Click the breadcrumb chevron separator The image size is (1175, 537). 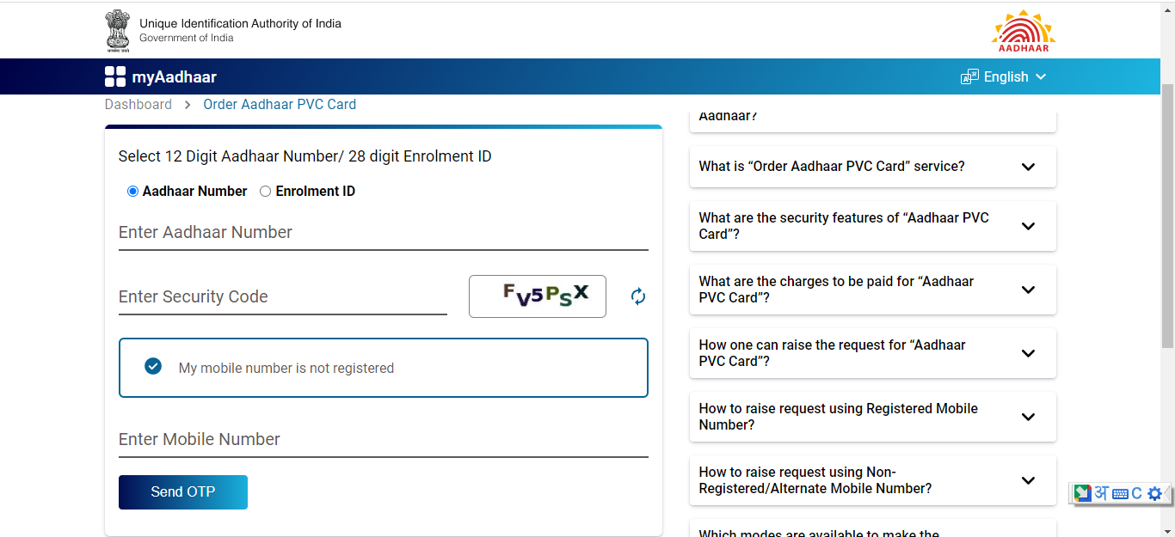(188, 105)
